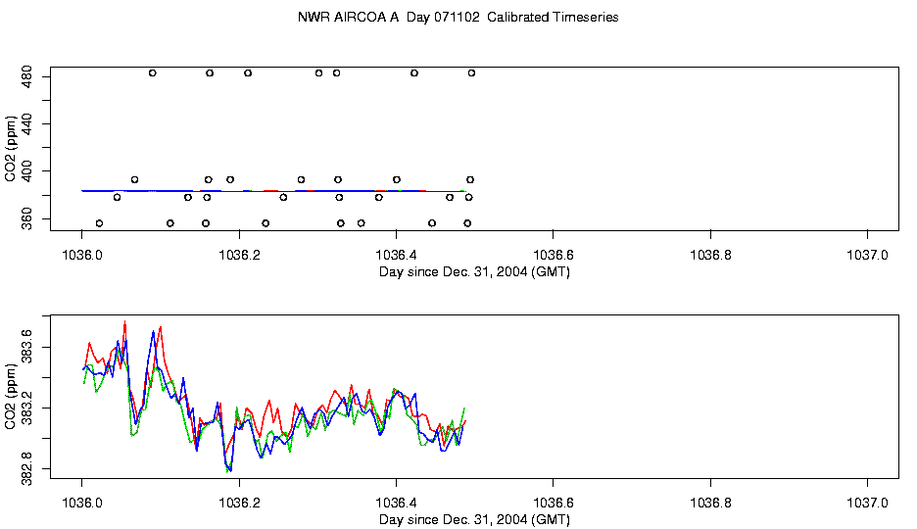Click the '440' y-axis tick label

point(26,123)
